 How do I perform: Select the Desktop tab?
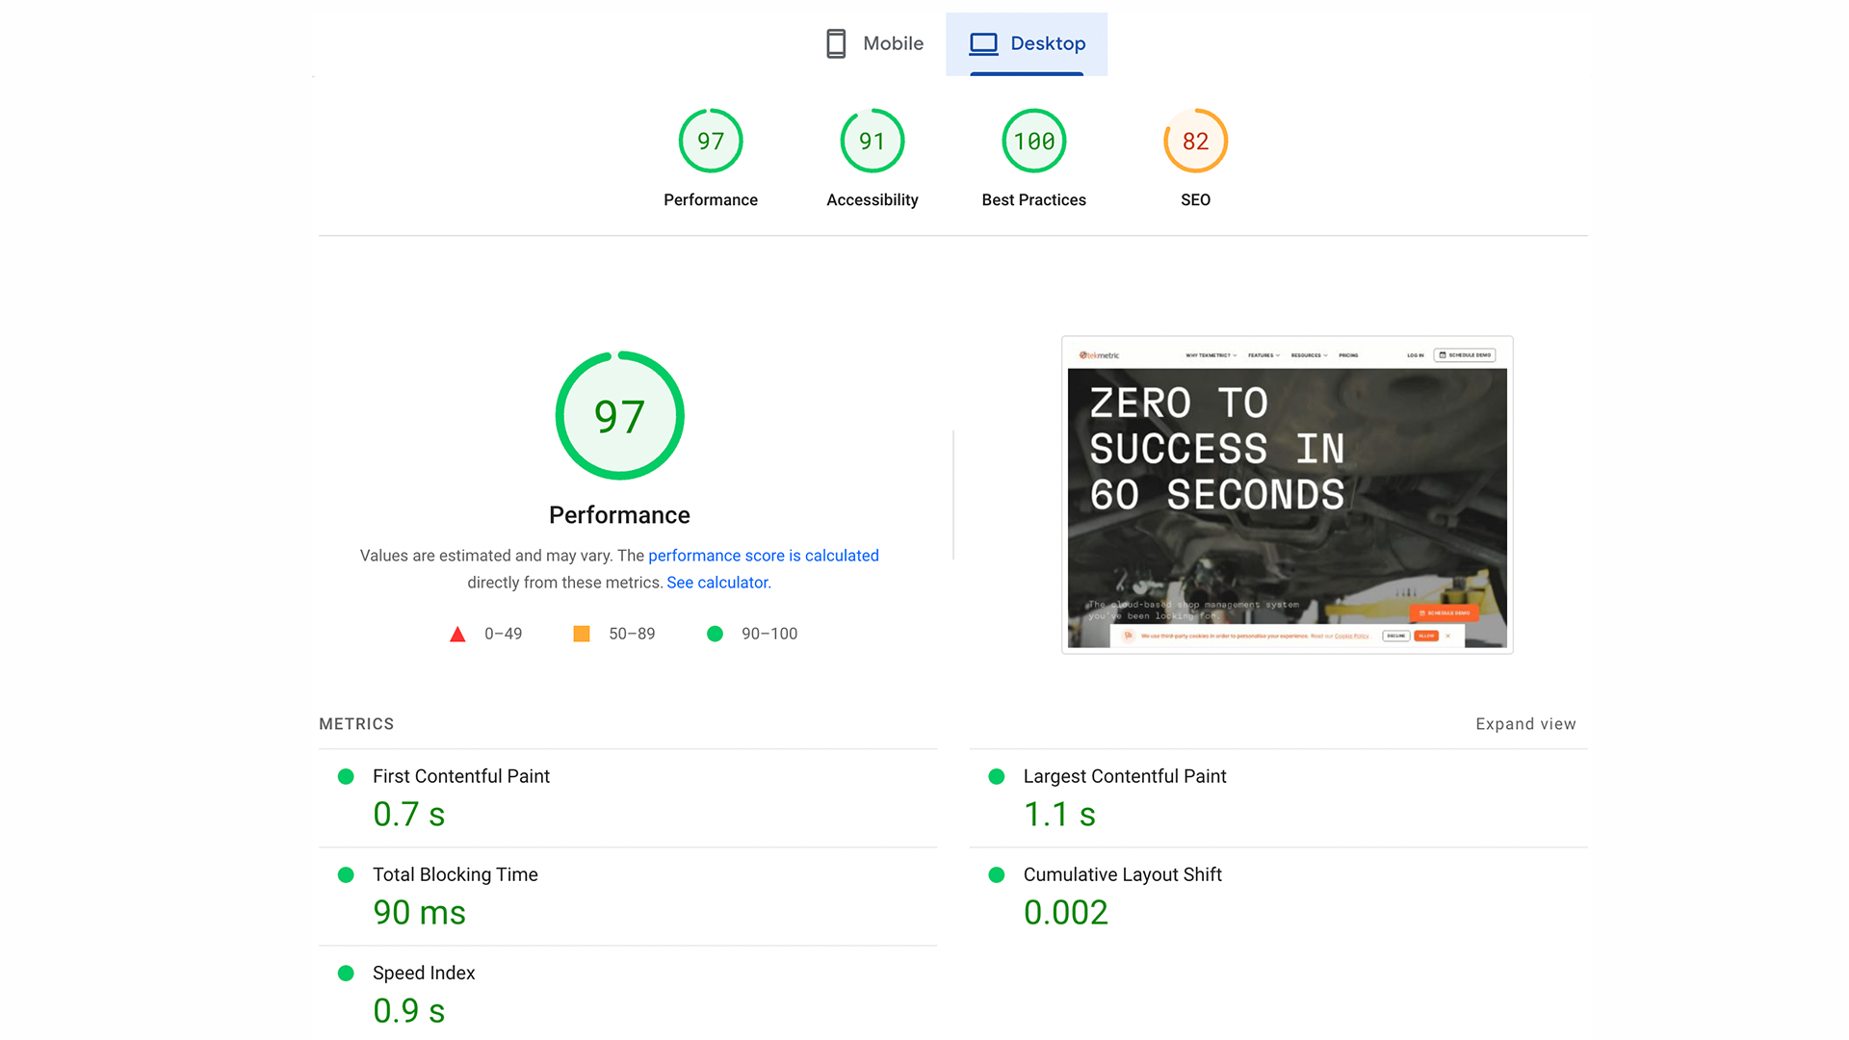point(1027,43)
